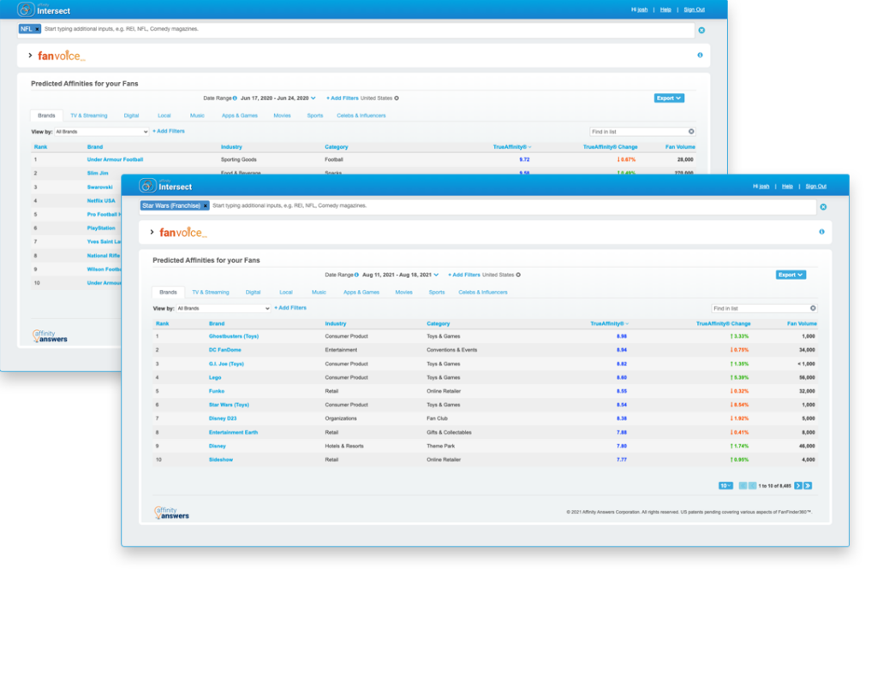Open Date Range info icon in back window
877x675 pixels.
(235, 98)
